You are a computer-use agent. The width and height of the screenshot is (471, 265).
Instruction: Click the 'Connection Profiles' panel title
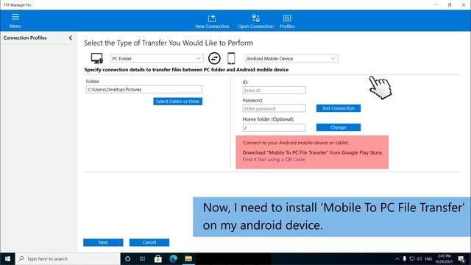[x=25, y=38]
